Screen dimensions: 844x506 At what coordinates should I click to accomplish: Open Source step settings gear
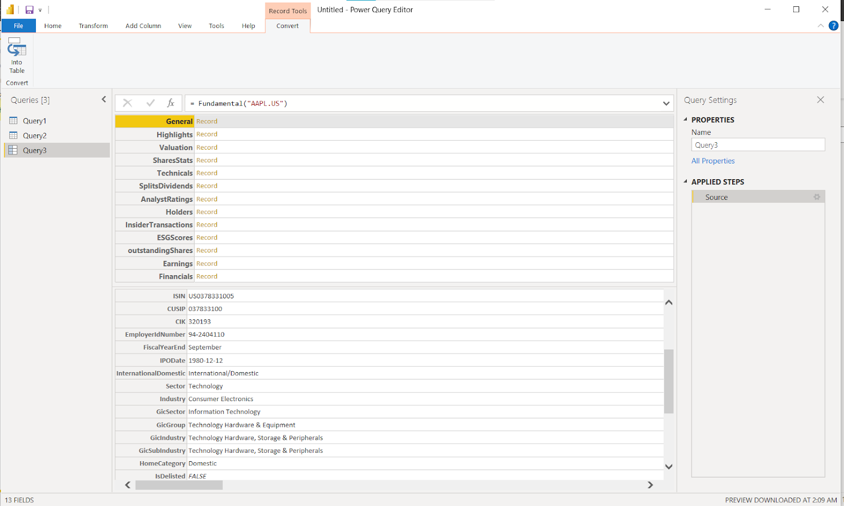click(817, 197)
